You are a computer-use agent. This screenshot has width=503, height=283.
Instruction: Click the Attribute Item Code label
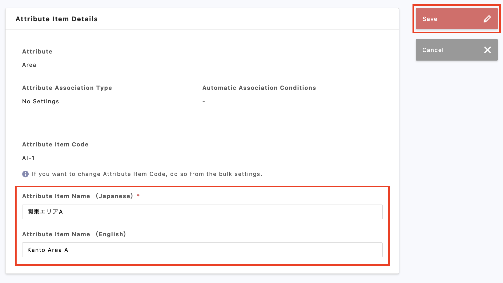(55, 145)
